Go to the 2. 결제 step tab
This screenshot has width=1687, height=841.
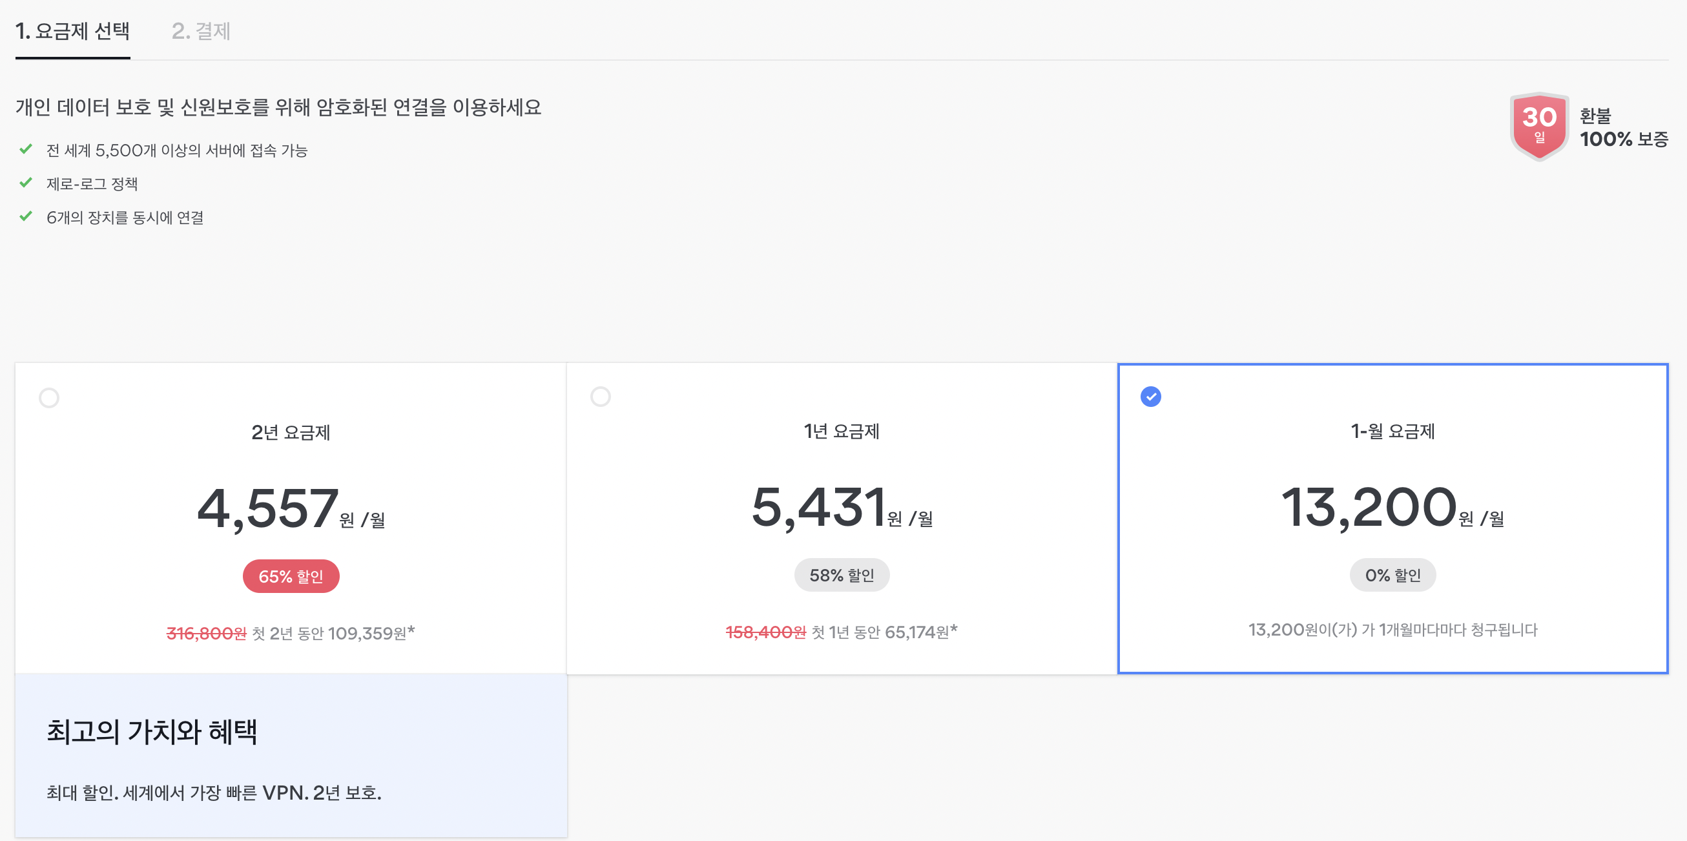(x=200, y=31)
